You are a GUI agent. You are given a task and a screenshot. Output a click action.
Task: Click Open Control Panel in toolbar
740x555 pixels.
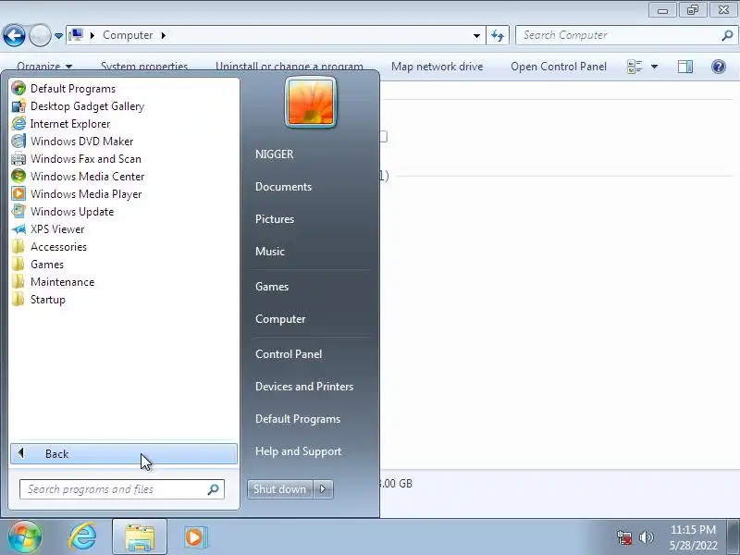click(559, 67)
